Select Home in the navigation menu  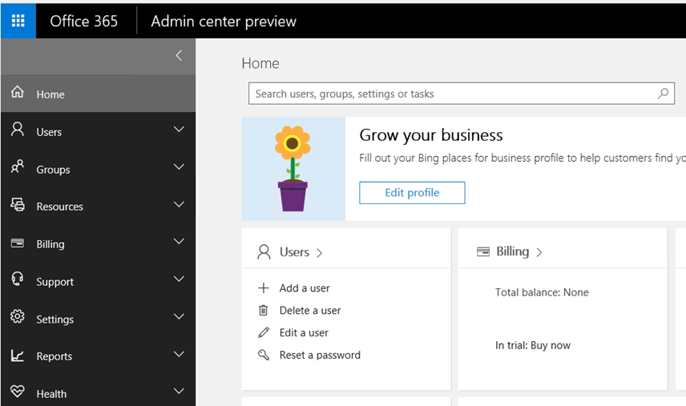click(x=98, y=93)
